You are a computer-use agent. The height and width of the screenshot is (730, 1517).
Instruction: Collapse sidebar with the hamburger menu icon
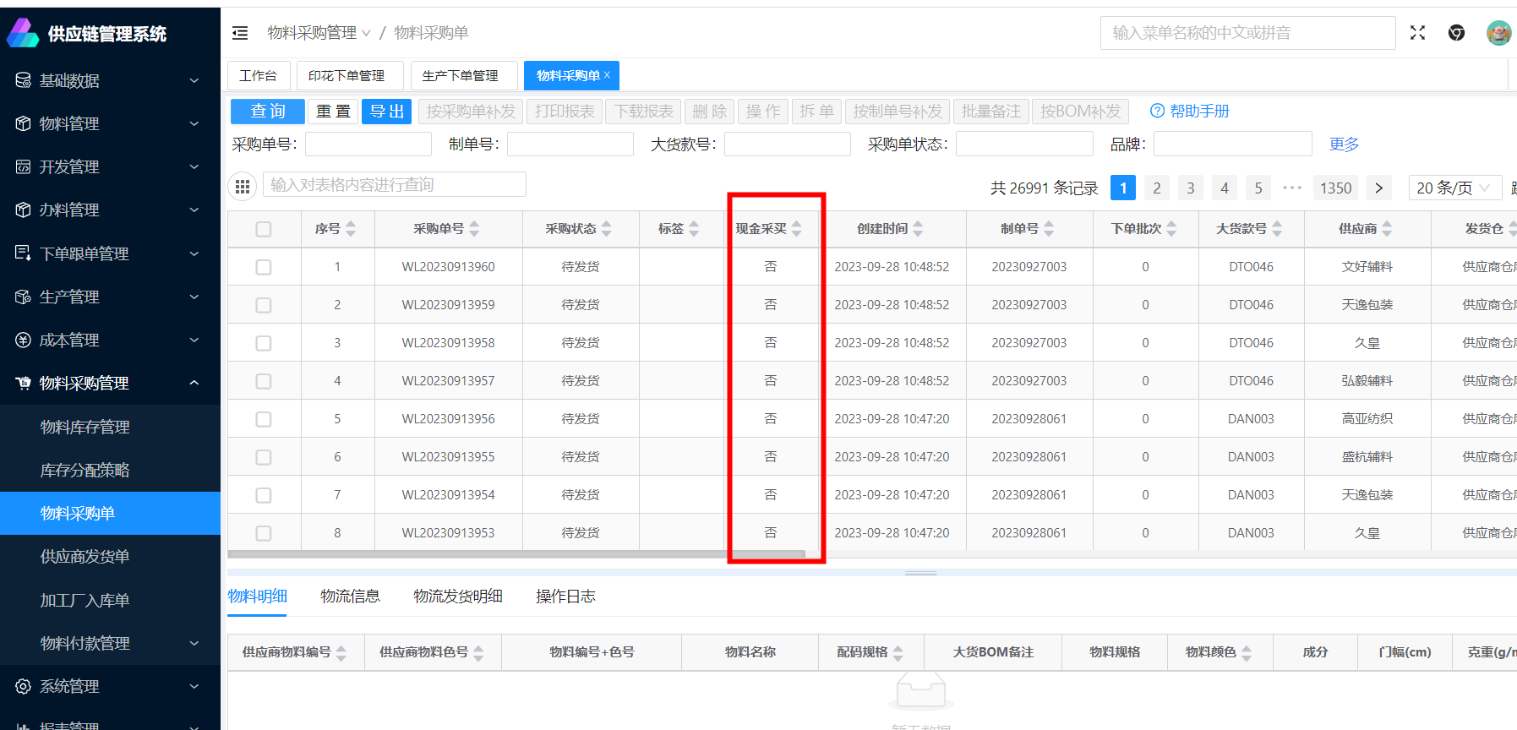click(240, 33)
